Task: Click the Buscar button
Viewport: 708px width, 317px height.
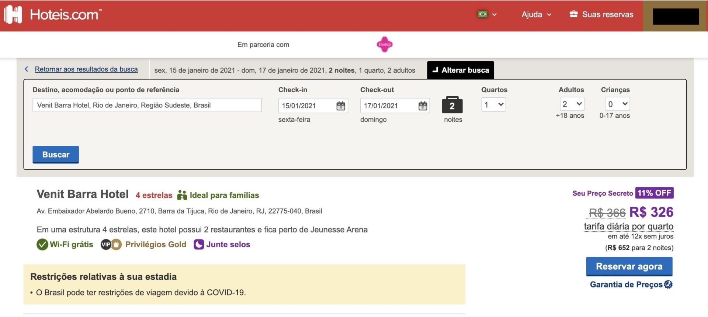Action: [x=56, y=155]
